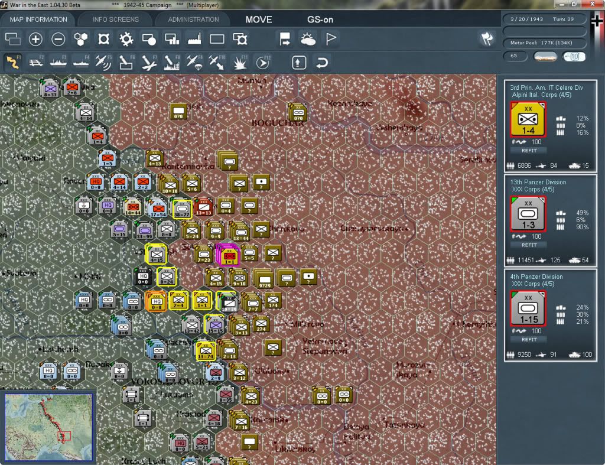605x465 pixels.
Task: Select the pink-highlighted 1=1 unit stack on map
Action: [229, 255]
